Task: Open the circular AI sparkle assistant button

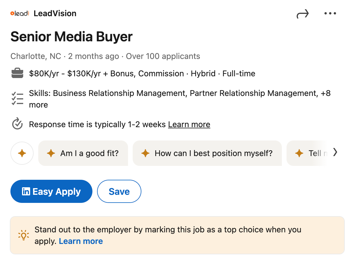Action: [x=22, y=153]
